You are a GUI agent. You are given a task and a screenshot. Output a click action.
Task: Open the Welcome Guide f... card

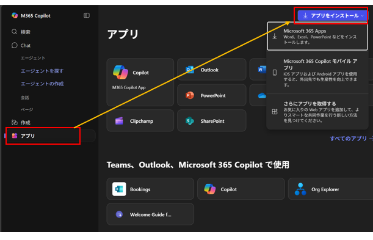[150, 214]
